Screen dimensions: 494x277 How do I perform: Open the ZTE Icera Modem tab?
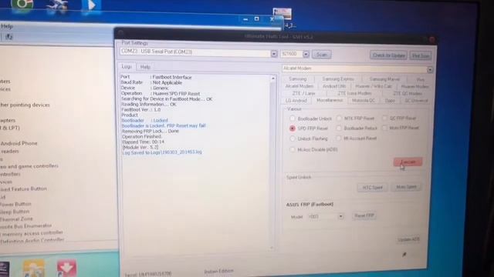click(x=354, y=93)
